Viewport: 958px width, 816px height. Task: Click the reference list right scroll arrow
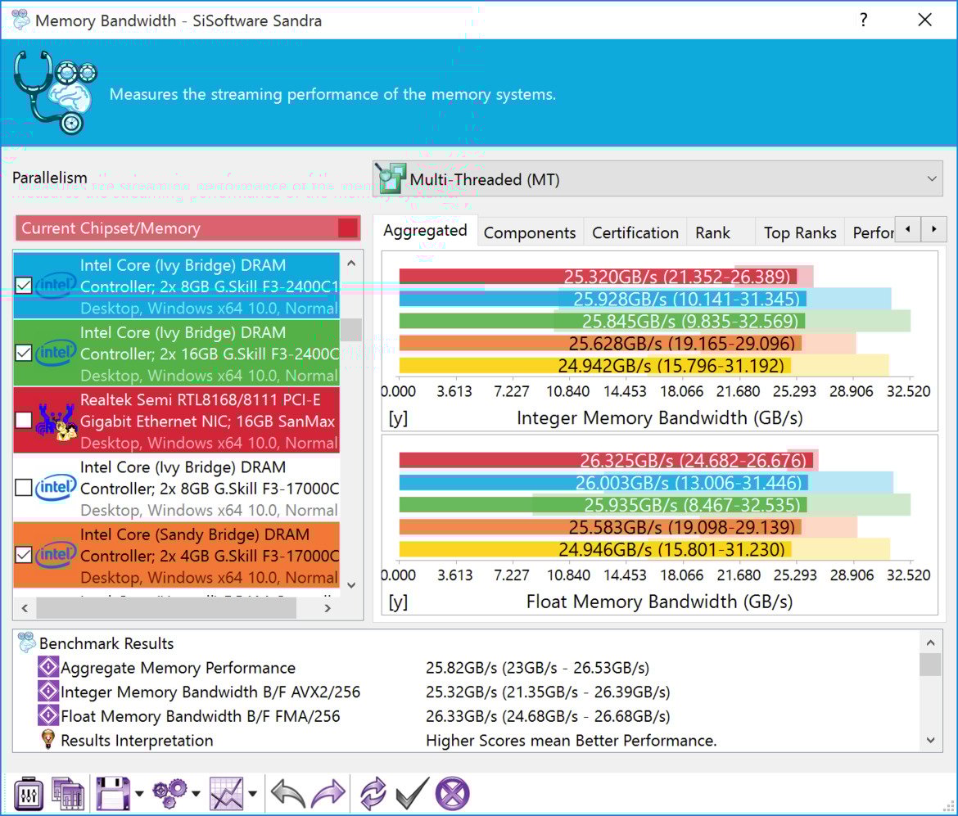[x=328, y=608]
